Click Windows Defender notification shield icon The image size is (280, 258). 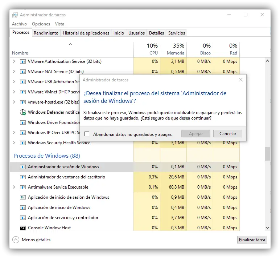coord(23,112)
